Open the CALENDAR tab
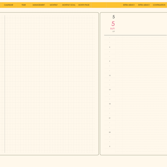Screen dimensions: 167x167 pos(8,5)
